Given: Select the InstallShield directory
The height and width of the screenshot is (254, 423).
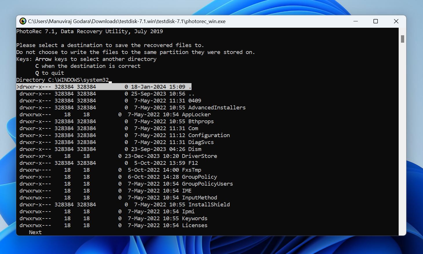Looking at the screenshot, I should click(x=125, y=204).
